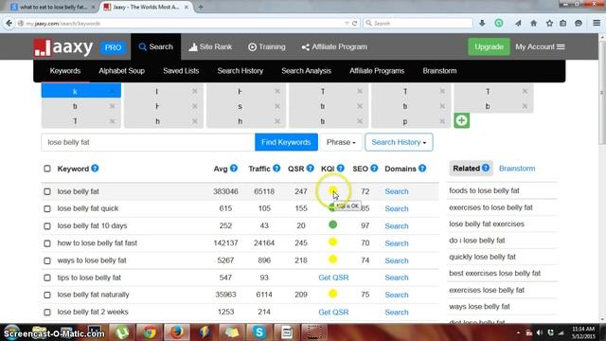
Task: Switch to Alphabet Soup submenu
Action: click(121, 71)
